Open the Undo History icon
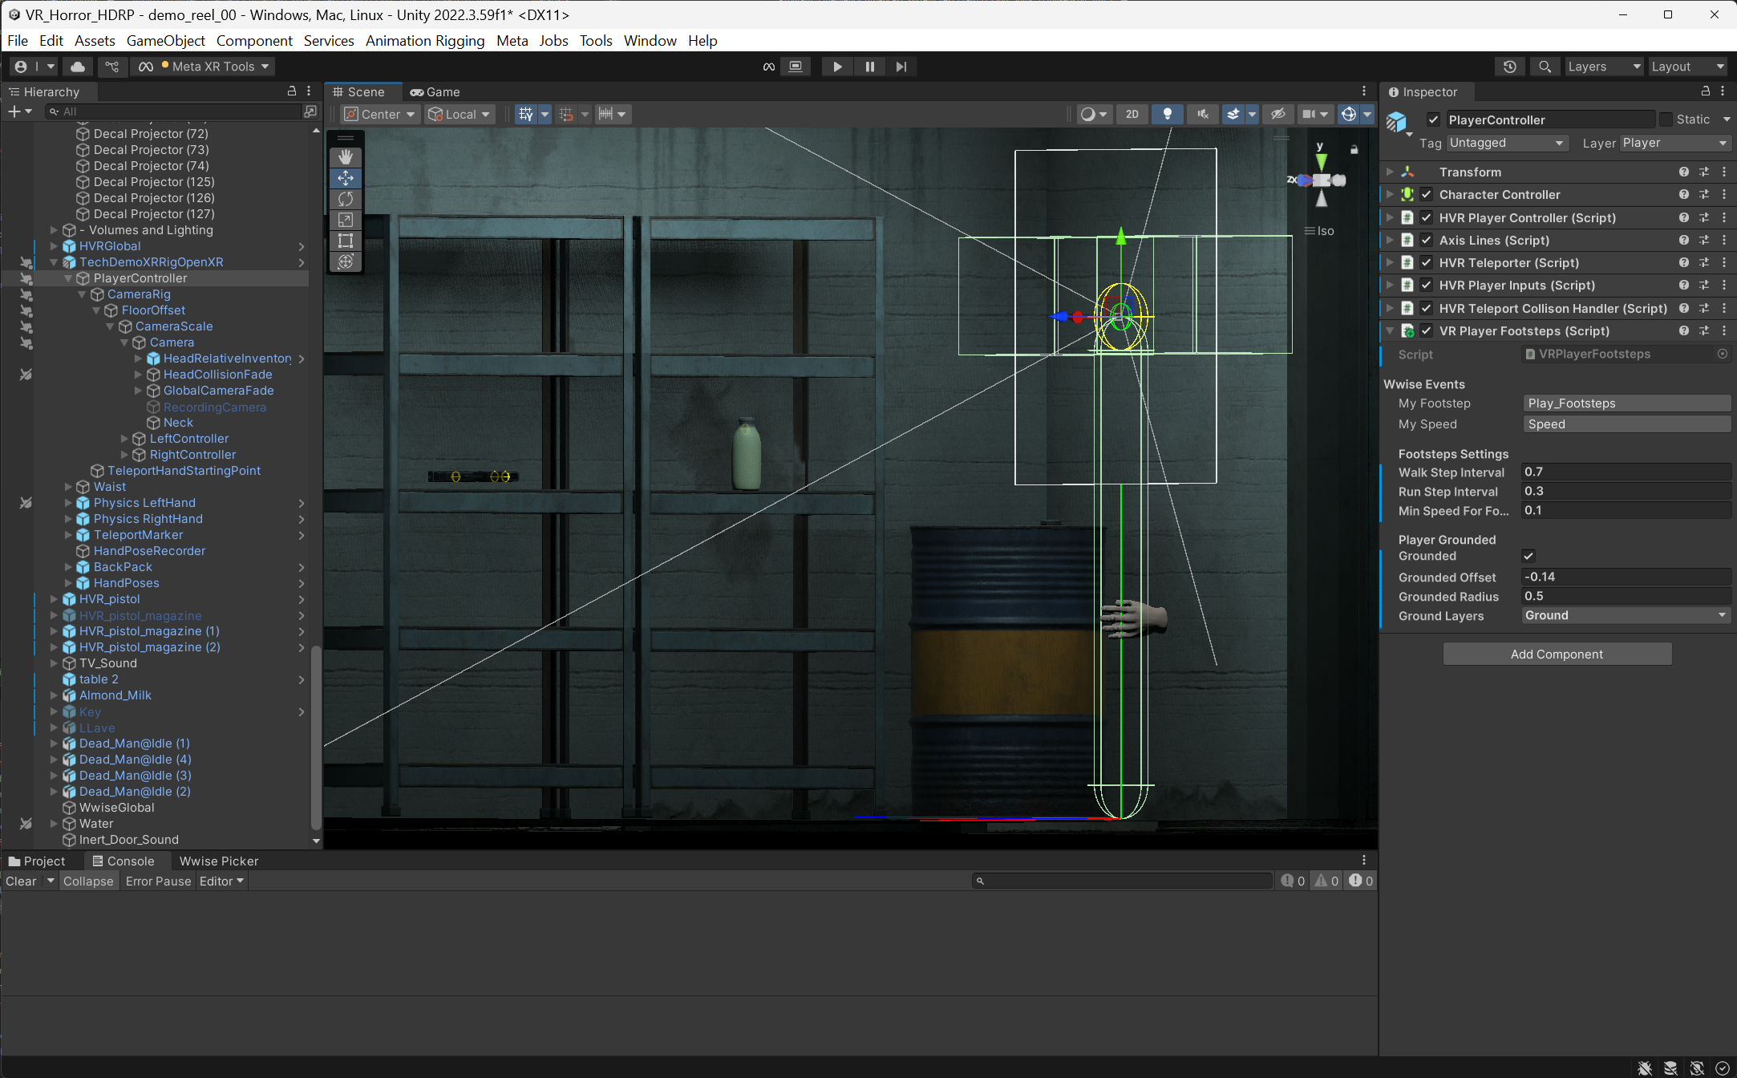Image resolution: width=1737 pixels, height=1078 pixels. [1509, 67]
